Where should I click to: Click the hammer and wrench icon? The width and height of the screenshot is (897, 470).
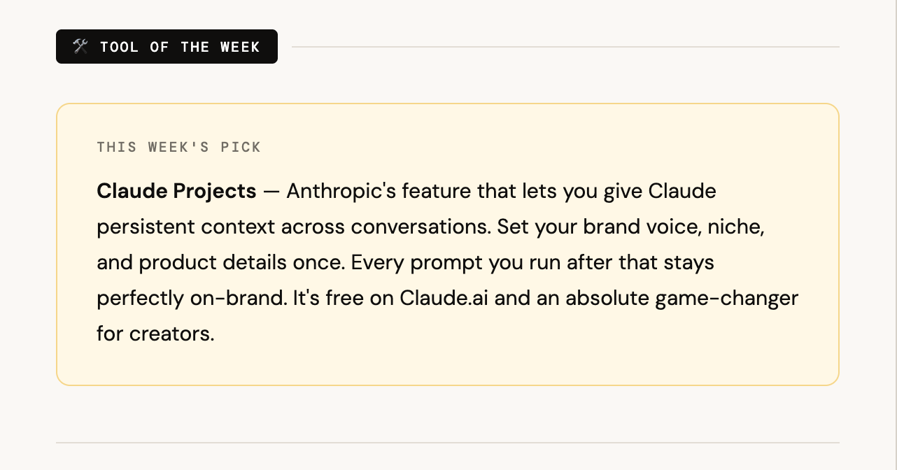pyautogui.click(x=80, y=47)
